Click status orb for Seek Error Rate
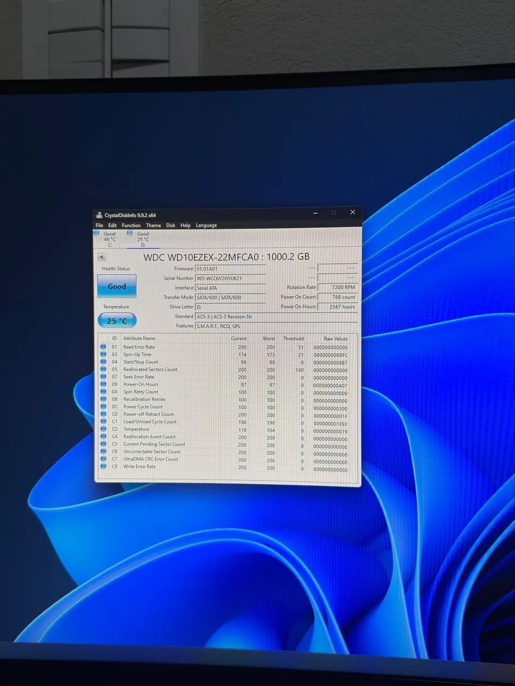This screenshot has width=515, height=686. [x=103, y=377]
